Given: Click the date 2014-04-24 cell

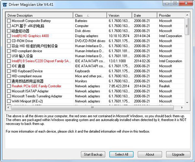Looking at the screenshot, I should point(142,36).
